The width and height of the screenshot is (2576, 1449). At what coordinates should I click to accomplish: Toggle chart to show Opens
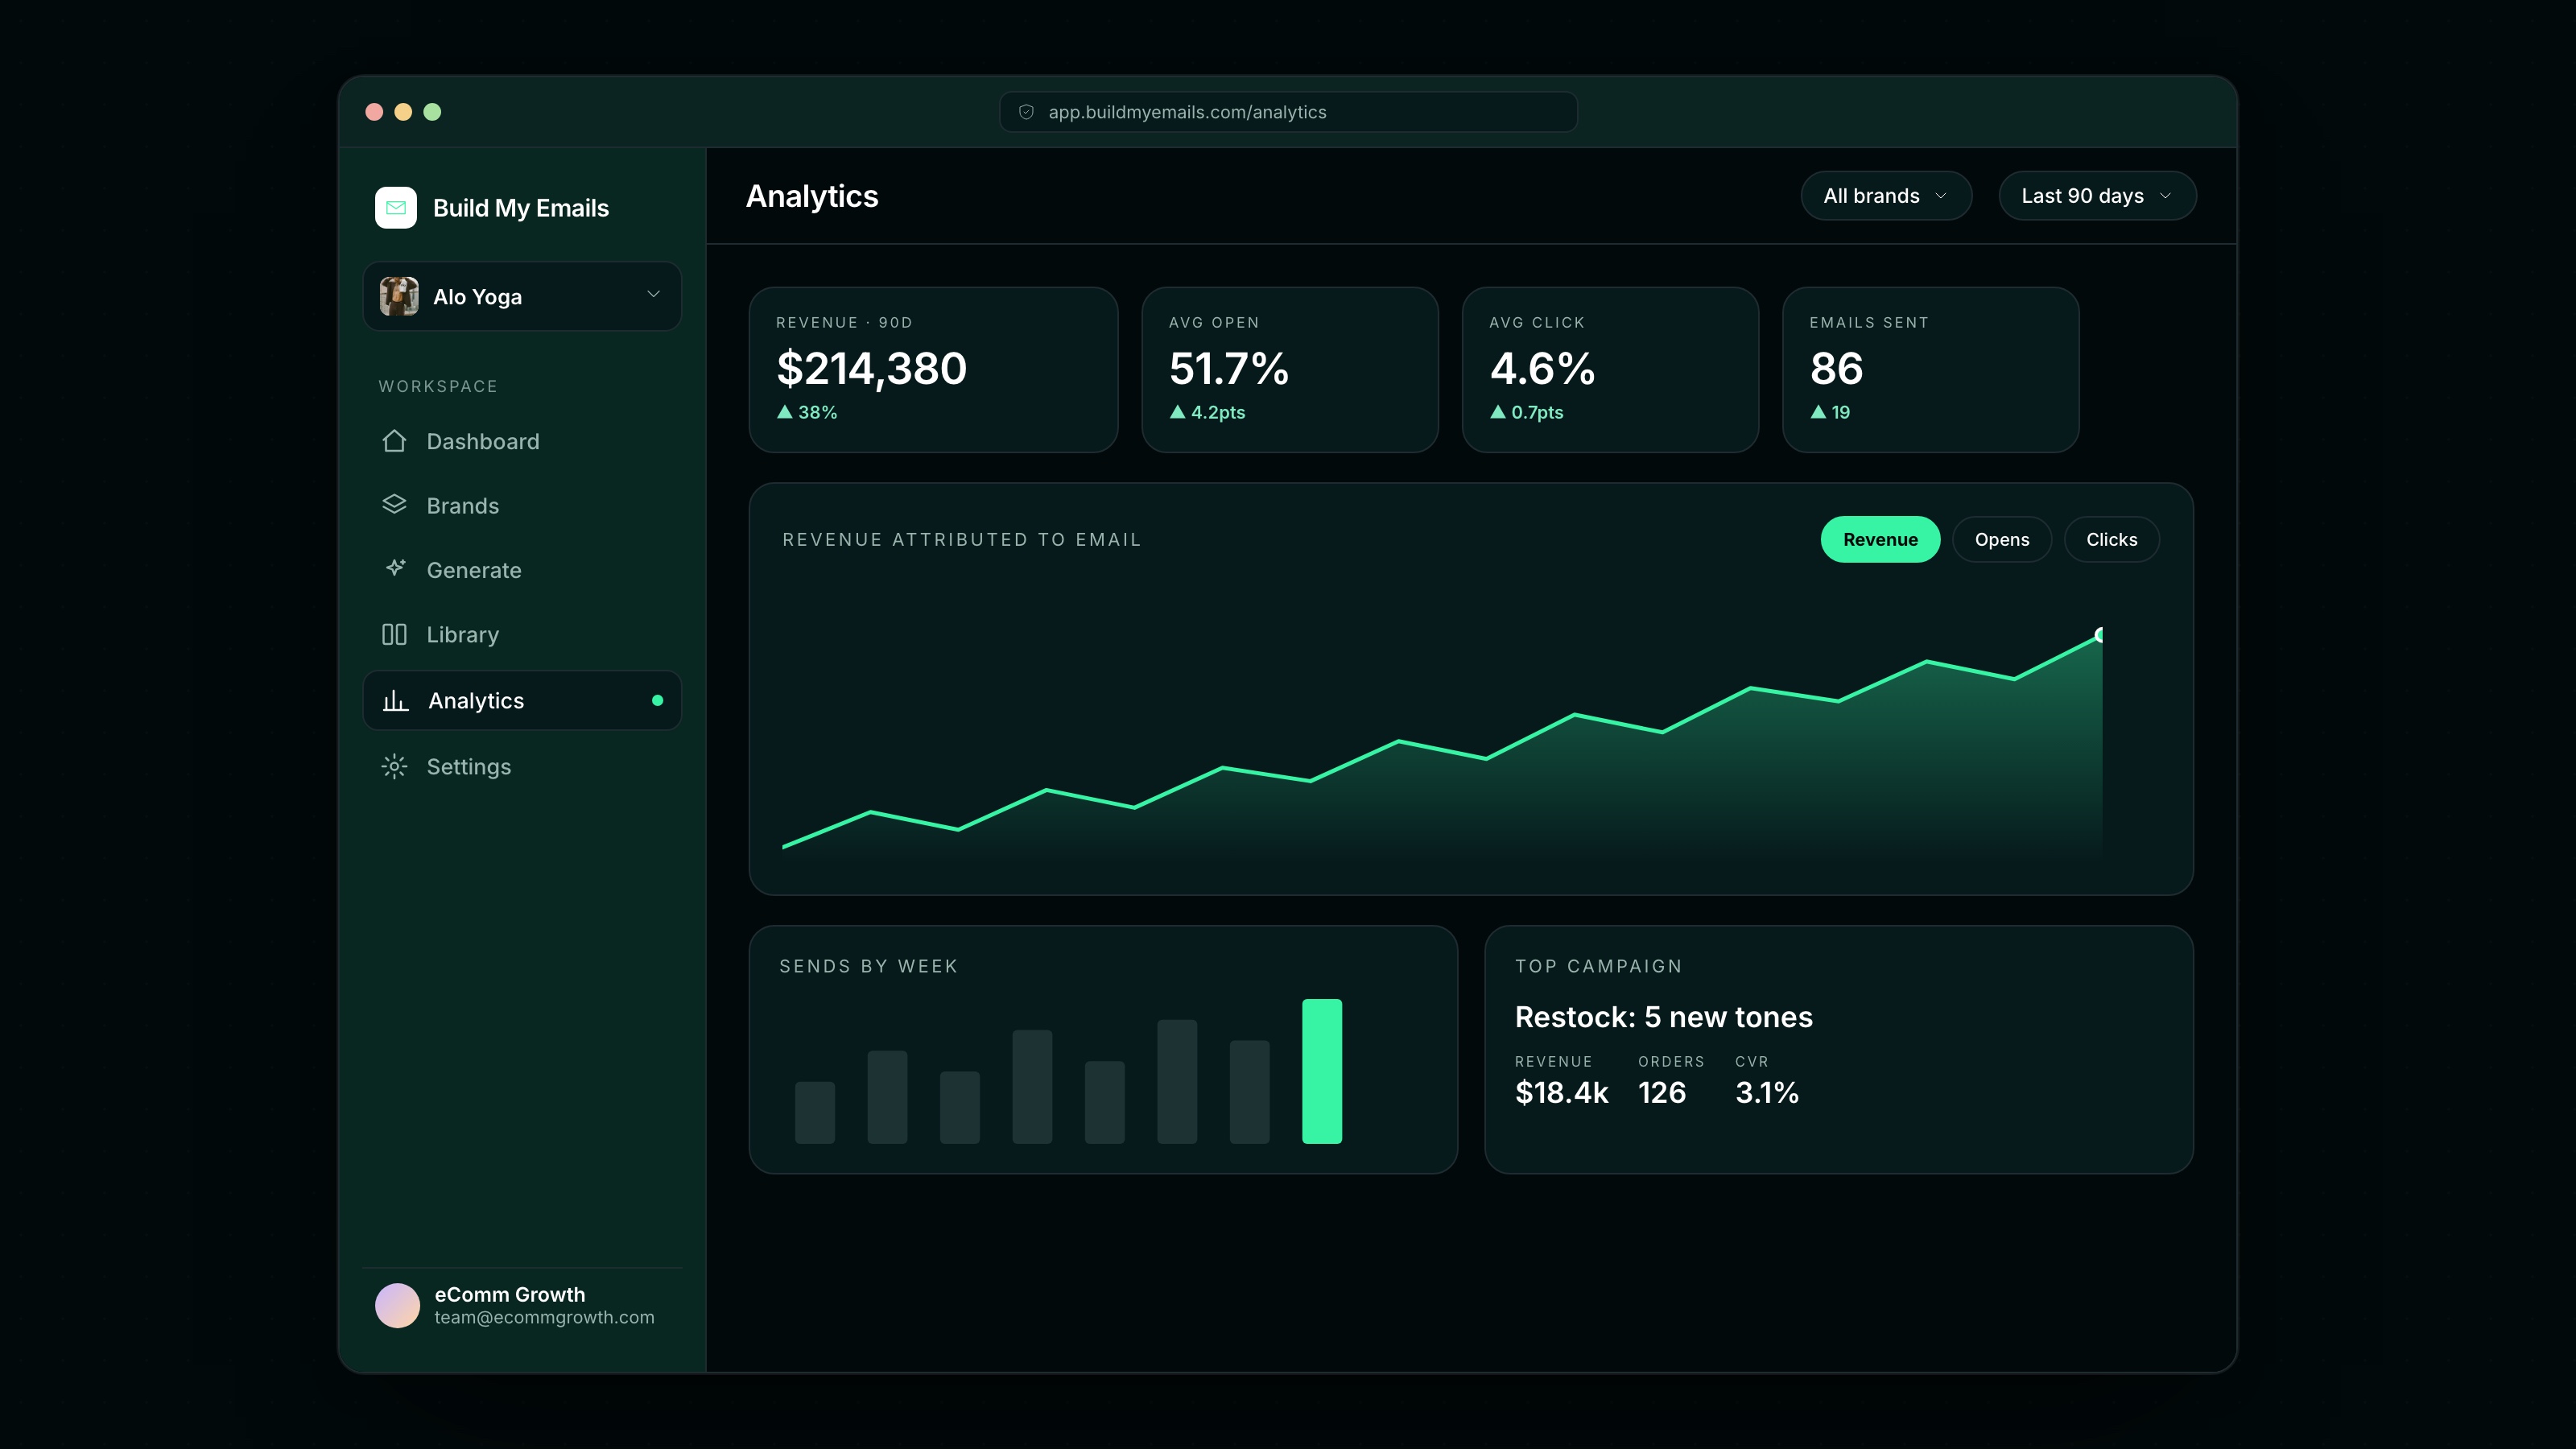pos(2002,539)
